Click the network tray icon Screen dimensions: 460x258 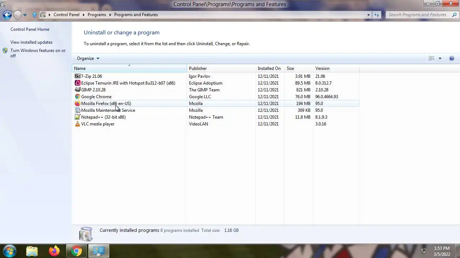pyautogui.click(x=424, y=251)
